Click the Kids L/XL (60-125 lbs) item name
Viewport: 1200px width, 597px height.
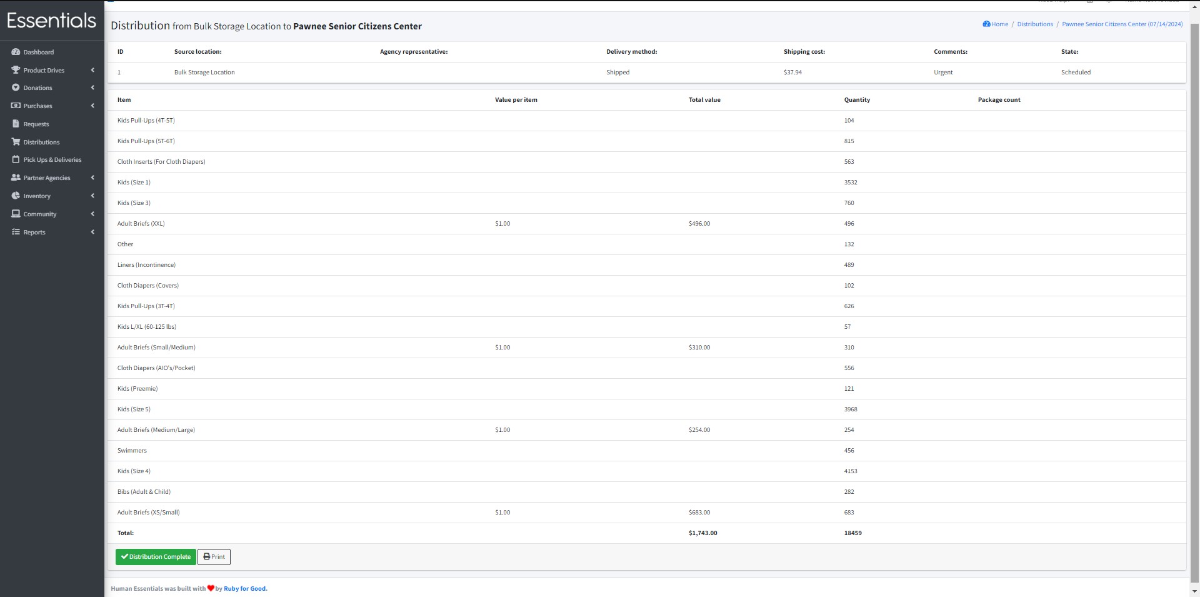pos(147,326)
